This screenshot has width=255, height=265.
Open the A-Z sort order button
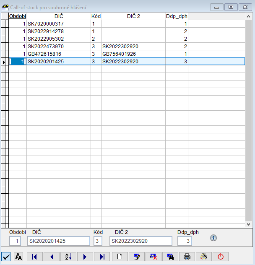click(68, 257)
